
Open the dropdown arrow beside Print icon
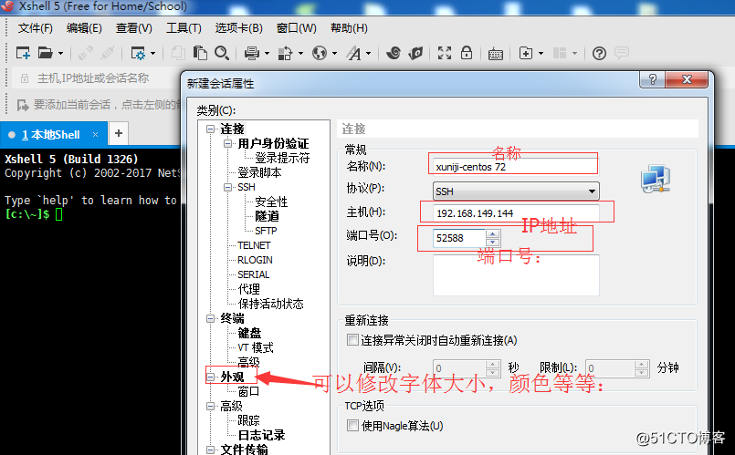(x=267, y=54)
